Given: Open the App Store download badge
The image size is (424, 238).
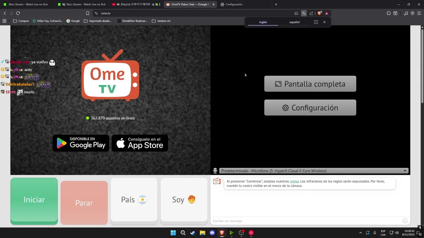Looking at the screenshot, I should [140, 143].
